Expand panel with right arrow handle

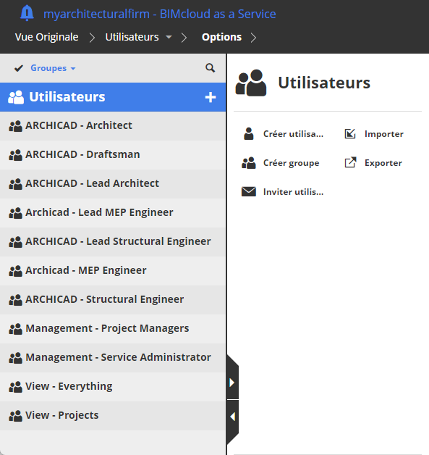(232, 383)
